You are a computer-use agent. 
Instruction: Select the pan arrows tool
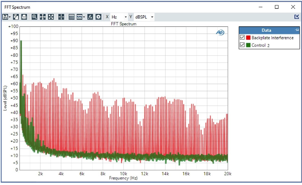coord(42,17)
